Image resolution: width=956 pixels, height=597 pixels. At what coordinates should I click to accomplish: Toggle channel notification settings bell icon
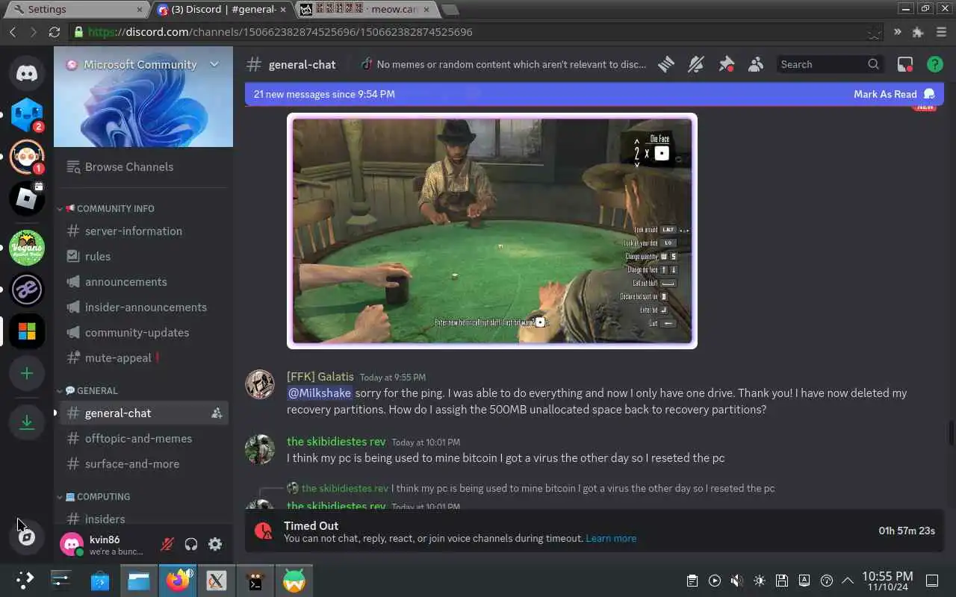[x=696, y=65]
